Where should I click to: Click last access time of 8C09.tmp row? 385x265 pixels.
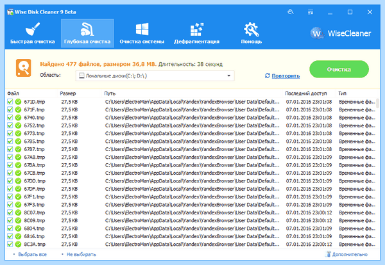[309, 220]
